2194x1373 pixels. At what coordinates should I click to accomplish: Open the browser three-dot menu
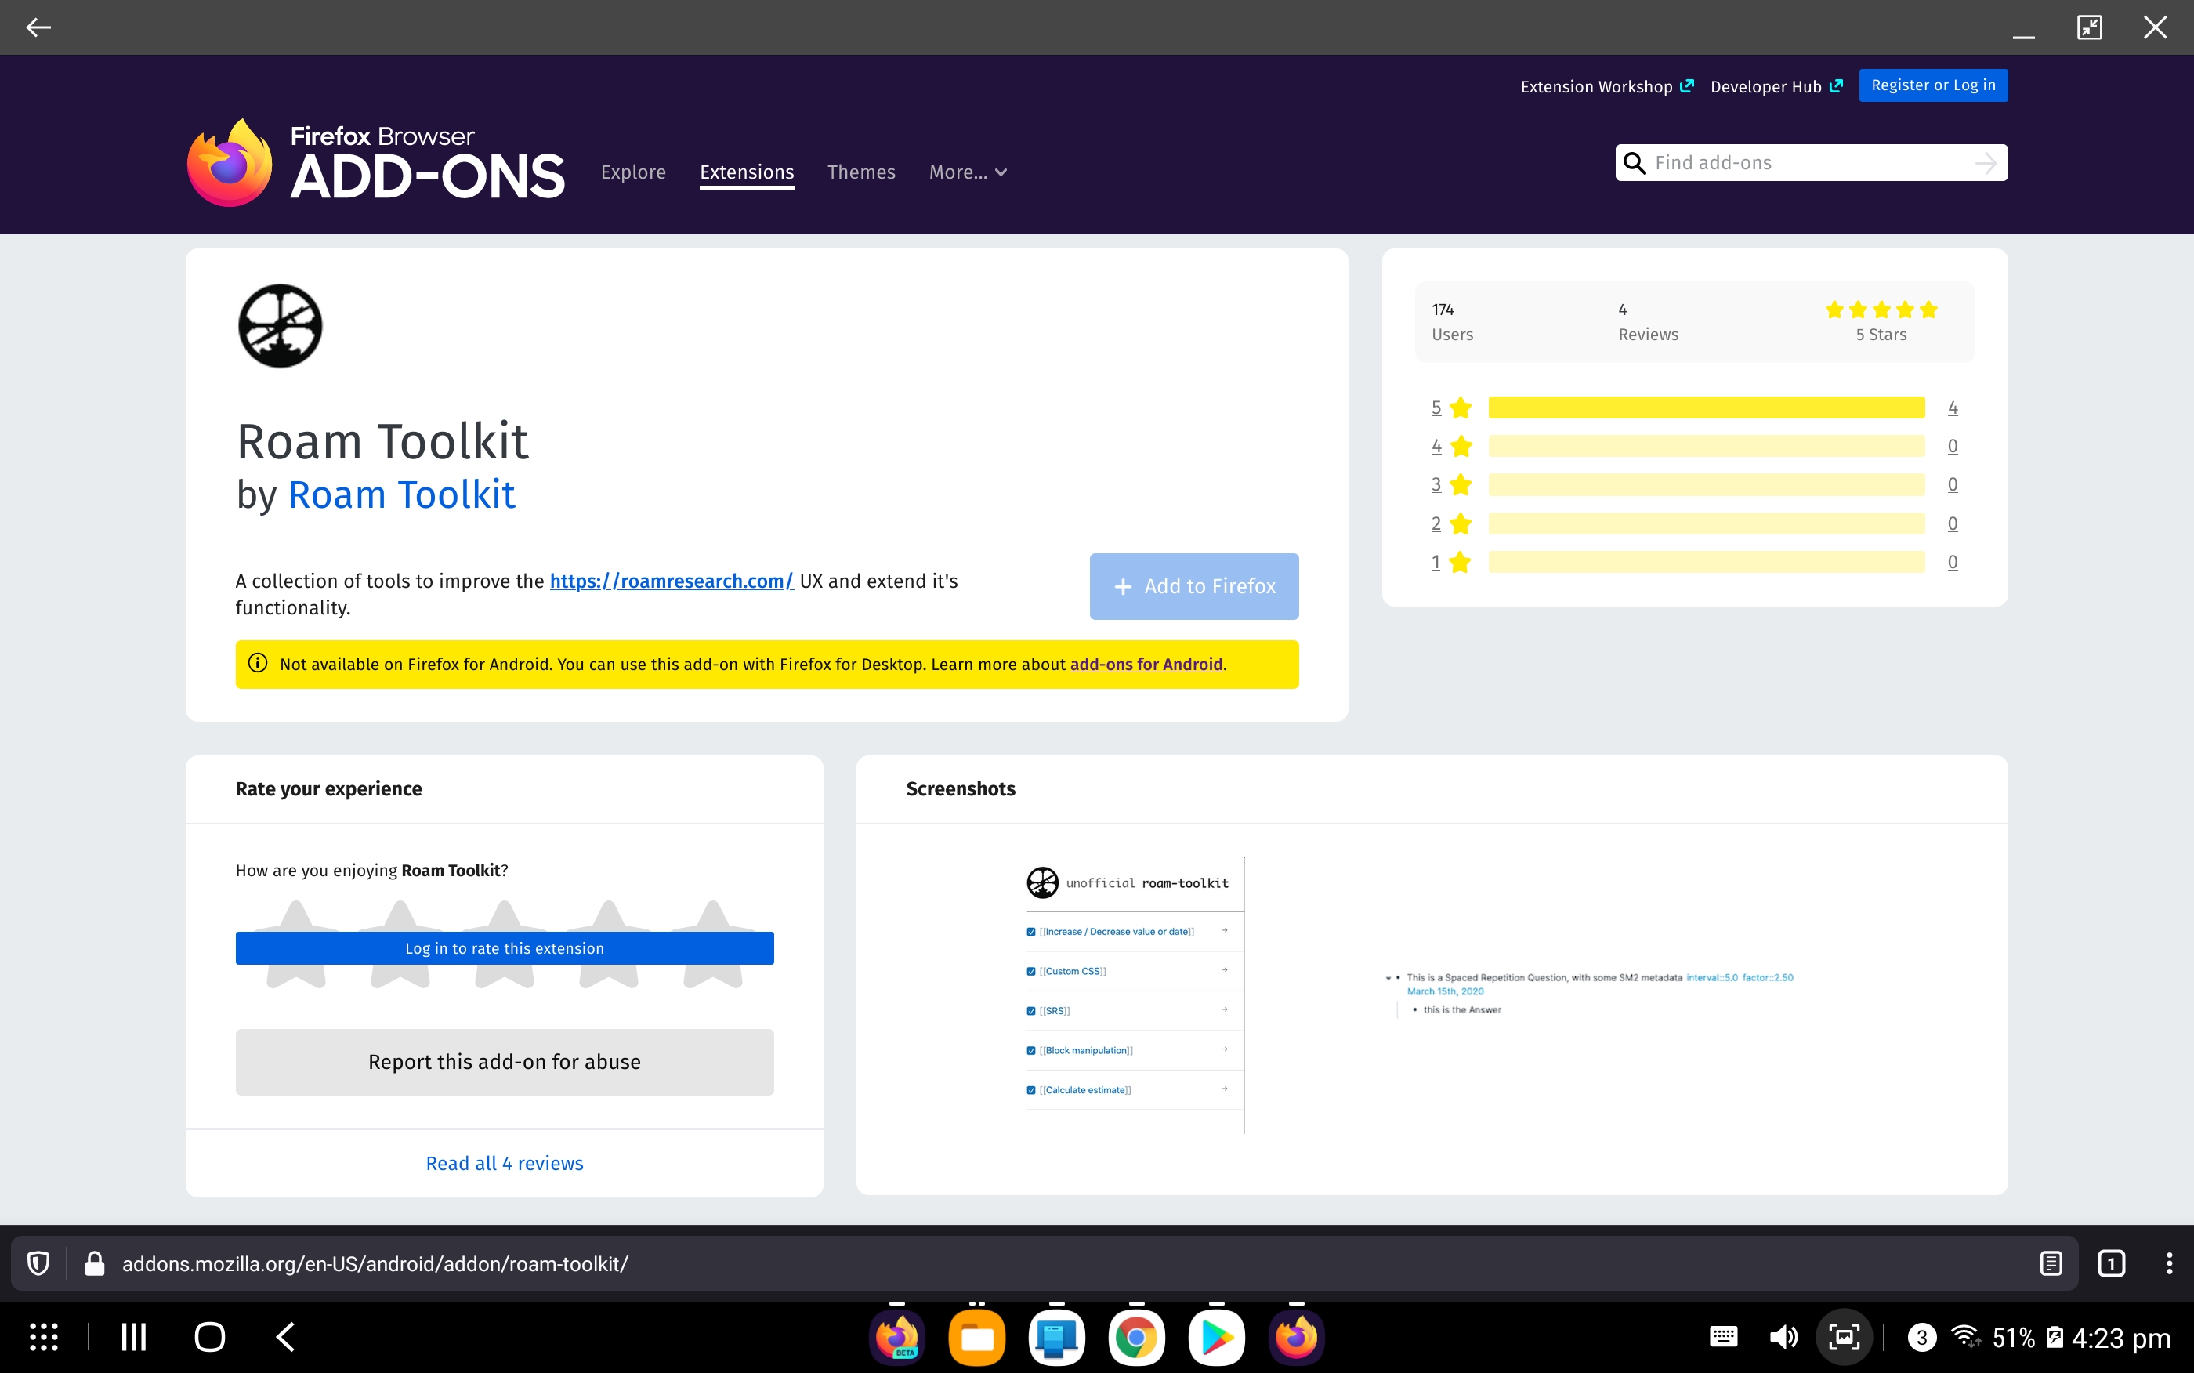[x=2170, y=1263]
